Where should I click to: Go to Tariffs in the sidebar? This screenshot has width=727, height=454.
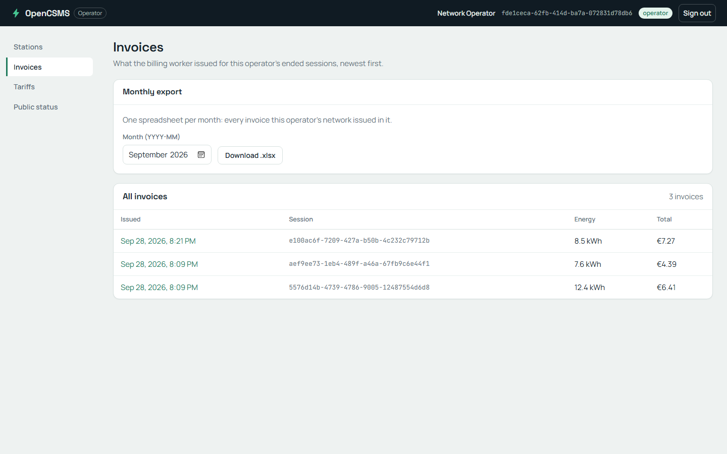(x=49, y=87)
